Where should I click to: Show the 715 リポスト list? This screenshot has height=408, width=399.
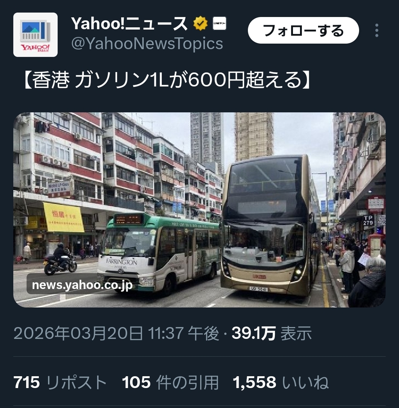click(60, 382)
